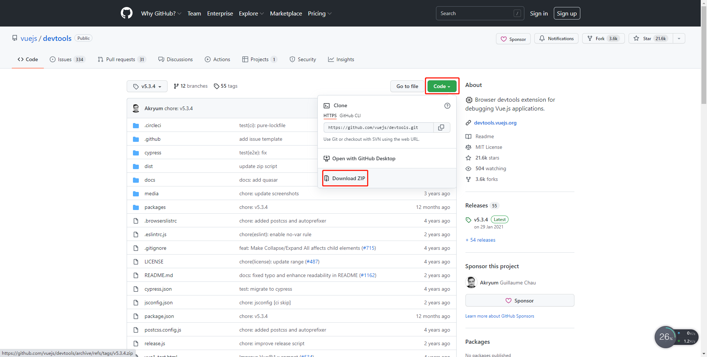Click the GitHub octocat logo
This screenshot has width=707, height=357.
[x=126, y=13]
